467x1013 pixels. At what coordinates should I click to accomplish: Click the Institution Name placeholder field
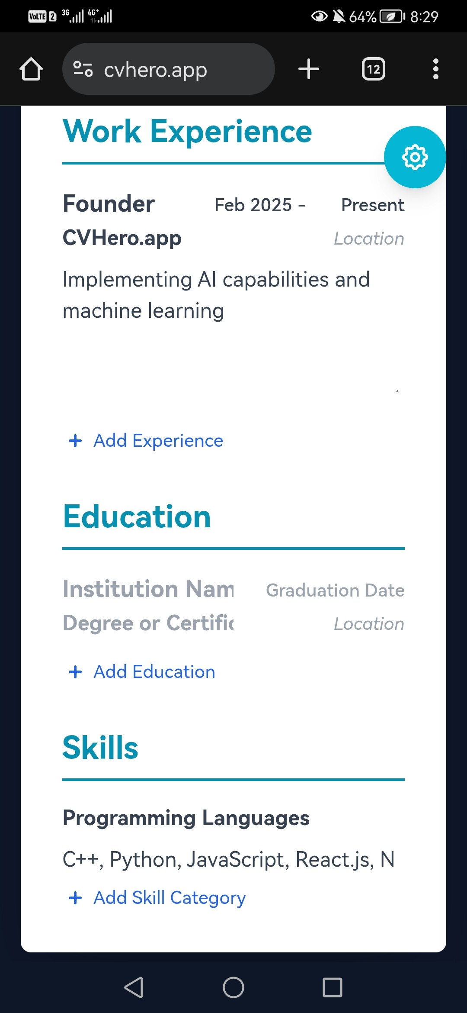(x=148, y=589)
